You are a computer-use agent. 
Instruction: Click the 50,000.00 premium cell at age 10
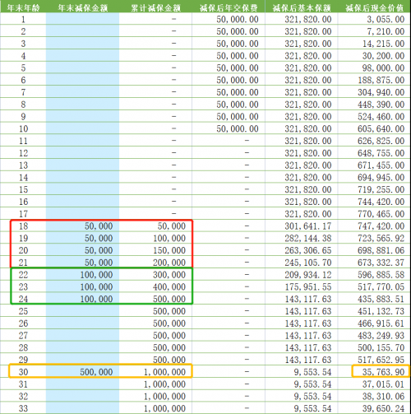229,128
